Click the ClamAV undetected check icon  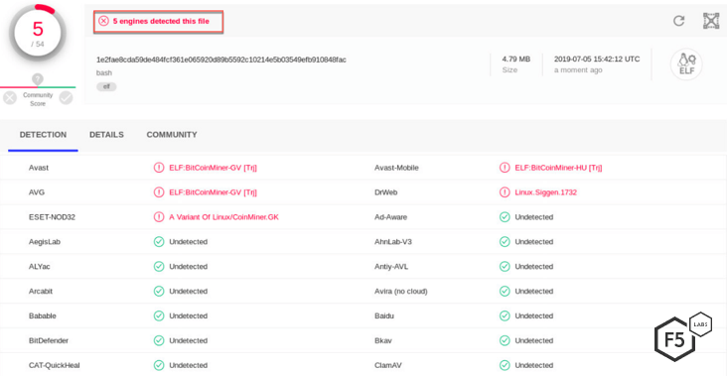pos(505,365)
